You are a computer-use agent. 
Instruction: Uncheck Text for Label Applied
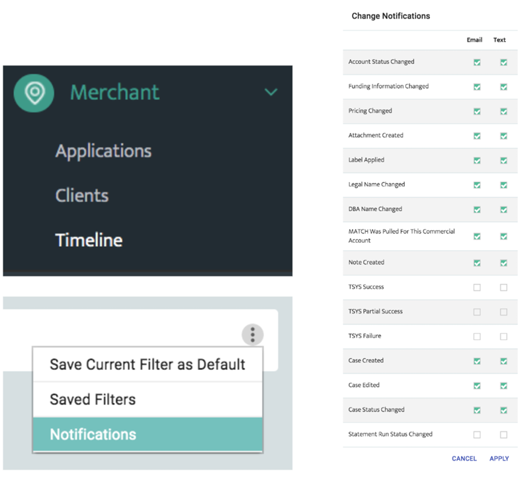pyautogui.click(x=503, y=161)
